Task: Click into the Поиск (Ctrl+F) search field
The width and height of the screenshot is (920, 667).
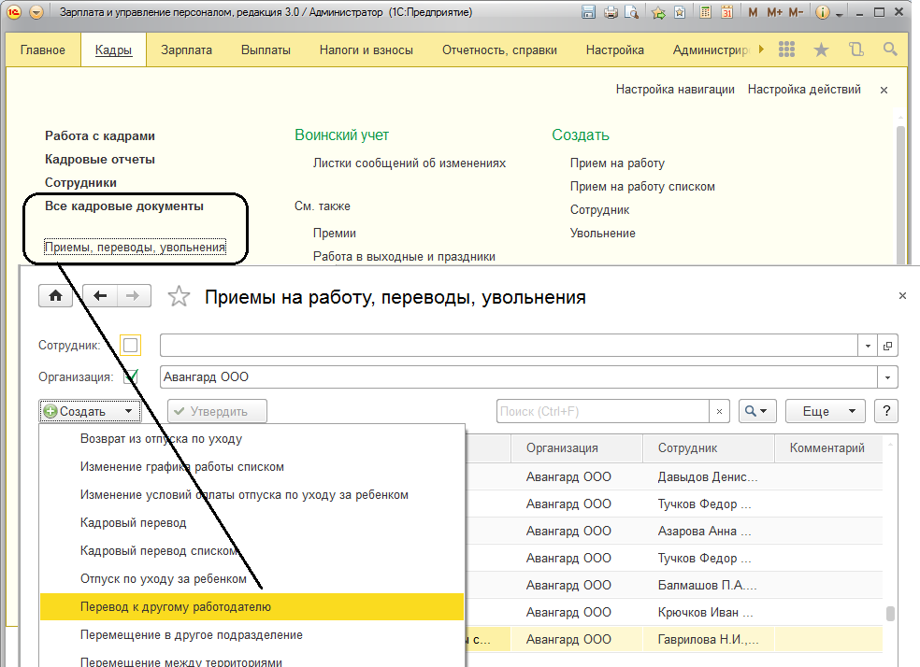Action: point(603,411)
